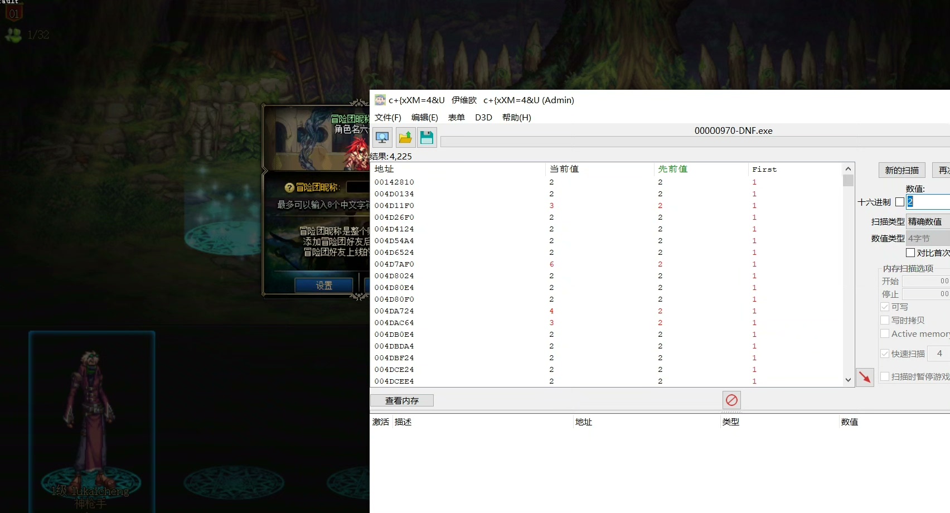Save the table with the floppy disk icon
Image resolution: width=950 pixels, height=513 pixels.
[x=427, y=137]
